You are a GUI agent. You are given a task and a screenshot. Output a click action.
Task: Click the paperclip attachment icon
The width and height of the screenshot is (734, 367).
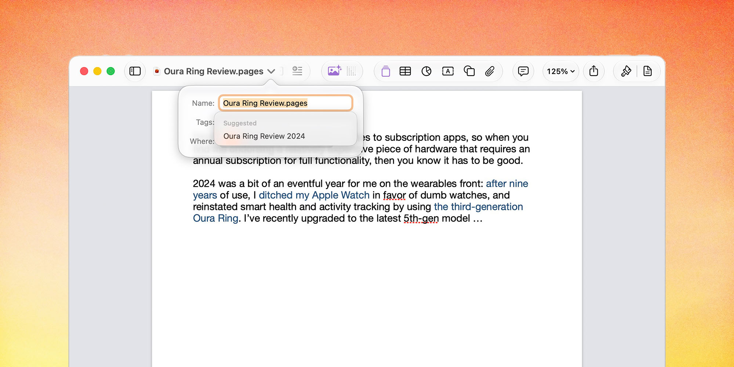490,71
